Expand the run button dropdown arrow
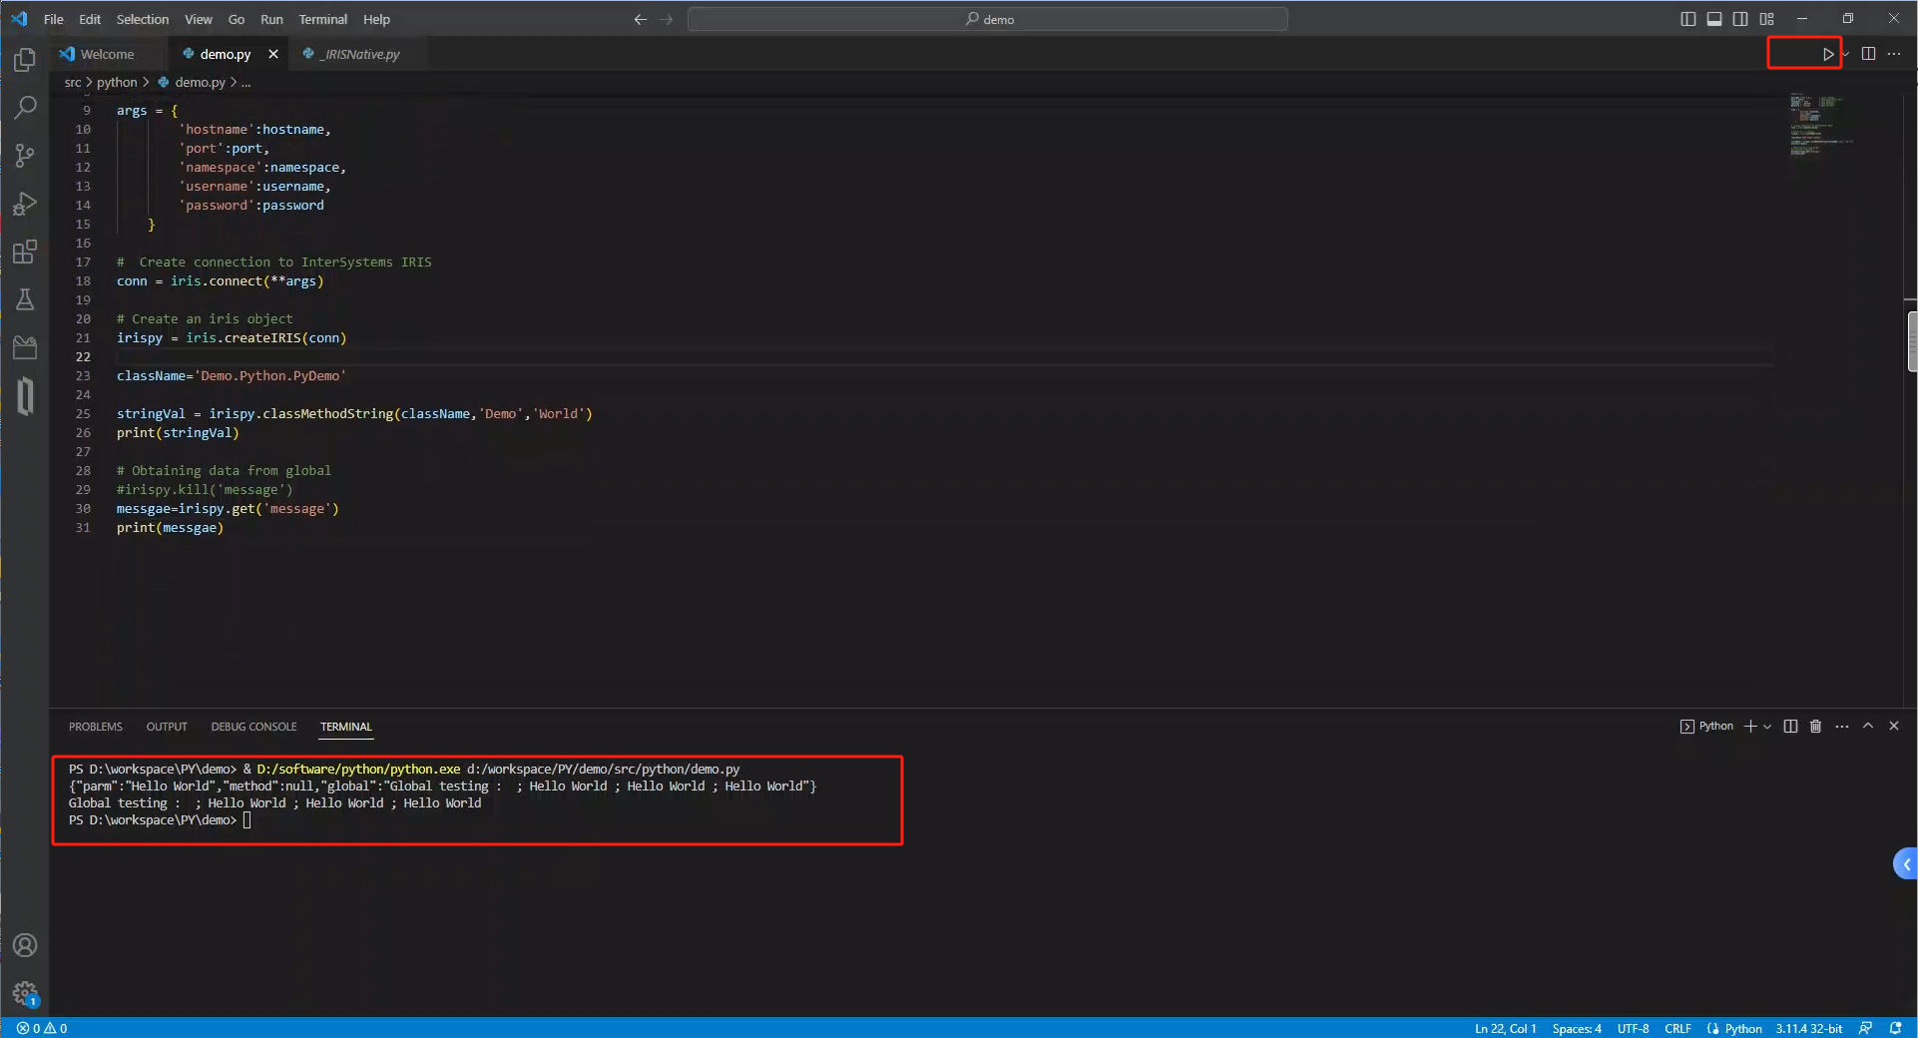This screenshot has height=1038, width=1918. (x=1845, y=54)
